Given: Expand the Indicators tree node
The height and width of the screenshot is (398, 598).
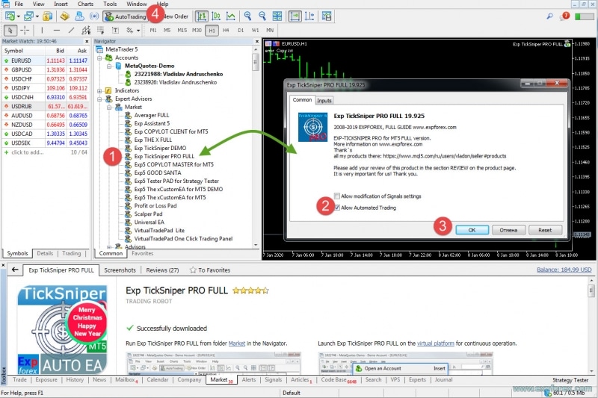Looking at the screenshot, I should 99,90.
